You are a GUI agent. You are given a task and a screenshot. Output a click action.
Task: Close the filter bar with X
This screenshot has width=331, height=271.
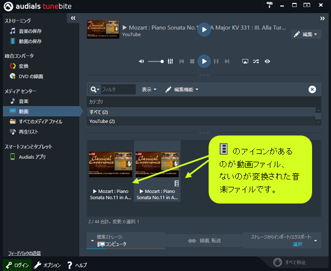[x=312, y=89]
